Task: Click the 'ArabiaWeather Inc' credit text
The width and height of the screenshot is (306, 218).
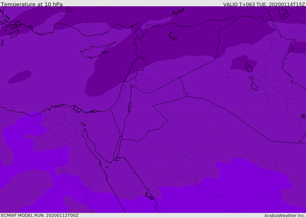Action: click(285, 216)
